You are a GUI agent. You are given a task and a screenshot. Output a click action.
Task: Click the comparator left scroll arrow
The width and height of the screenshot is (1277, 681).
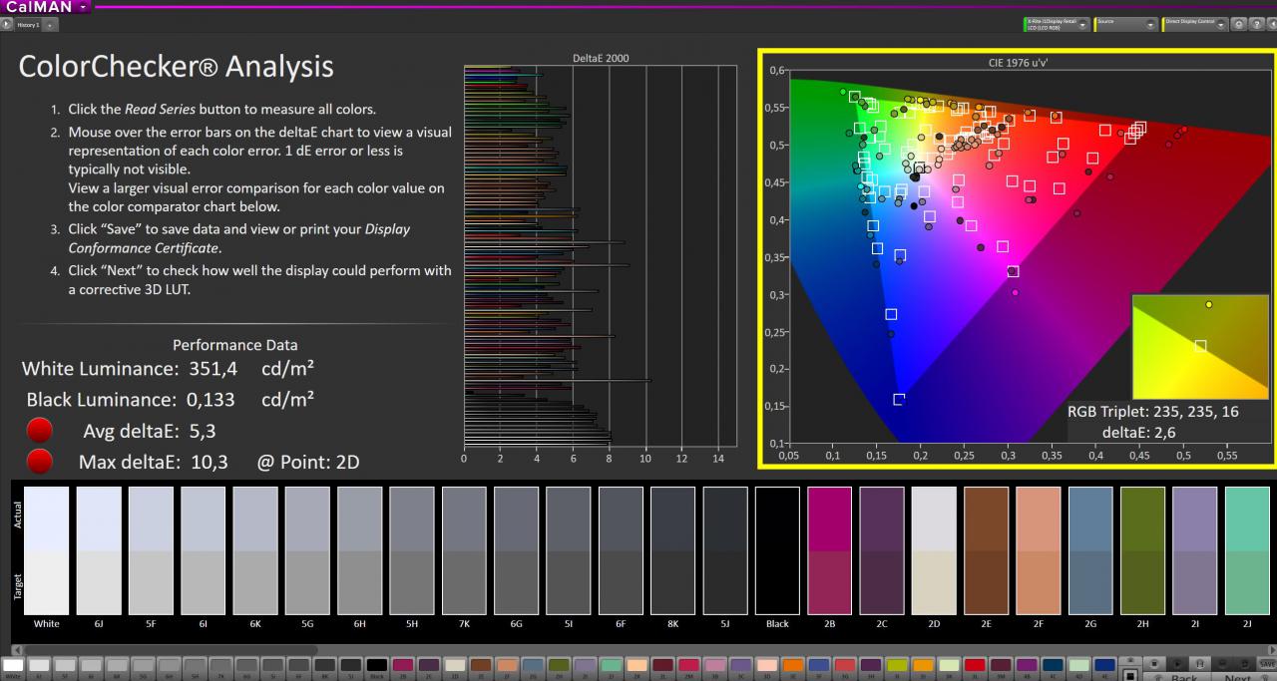[x=16, y=649]
